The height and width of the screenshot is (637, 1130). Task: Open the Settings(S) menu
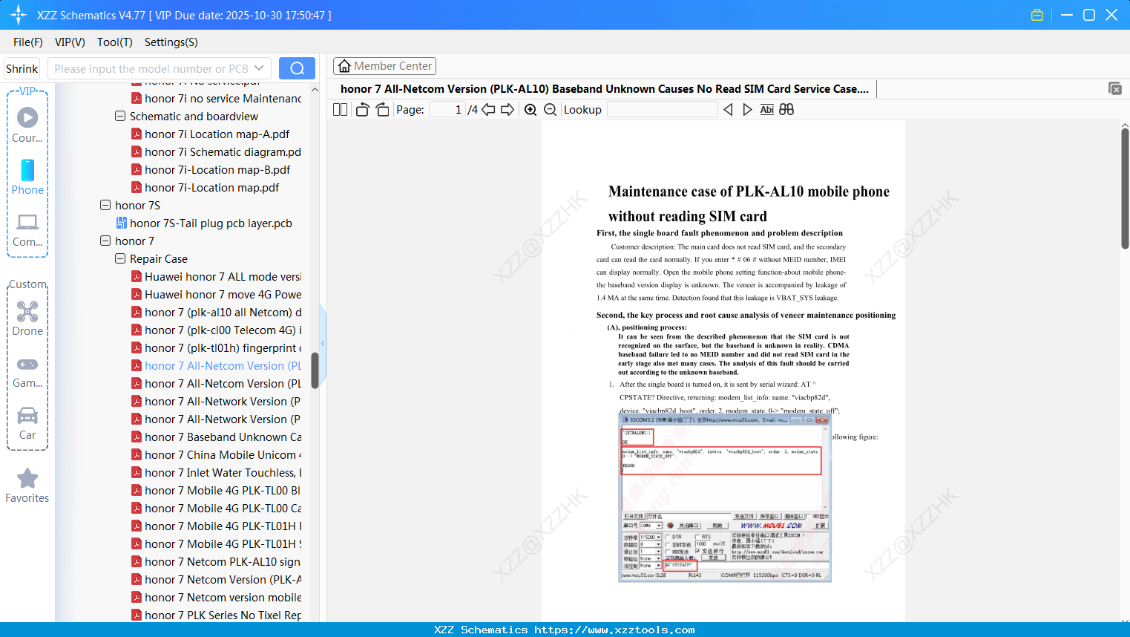tap(171, 42)
